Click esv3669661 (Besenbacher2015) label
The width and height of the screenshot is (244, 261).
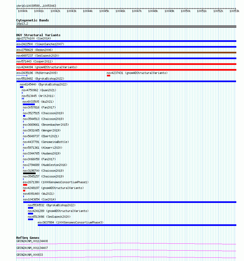[x=46, y=125]
